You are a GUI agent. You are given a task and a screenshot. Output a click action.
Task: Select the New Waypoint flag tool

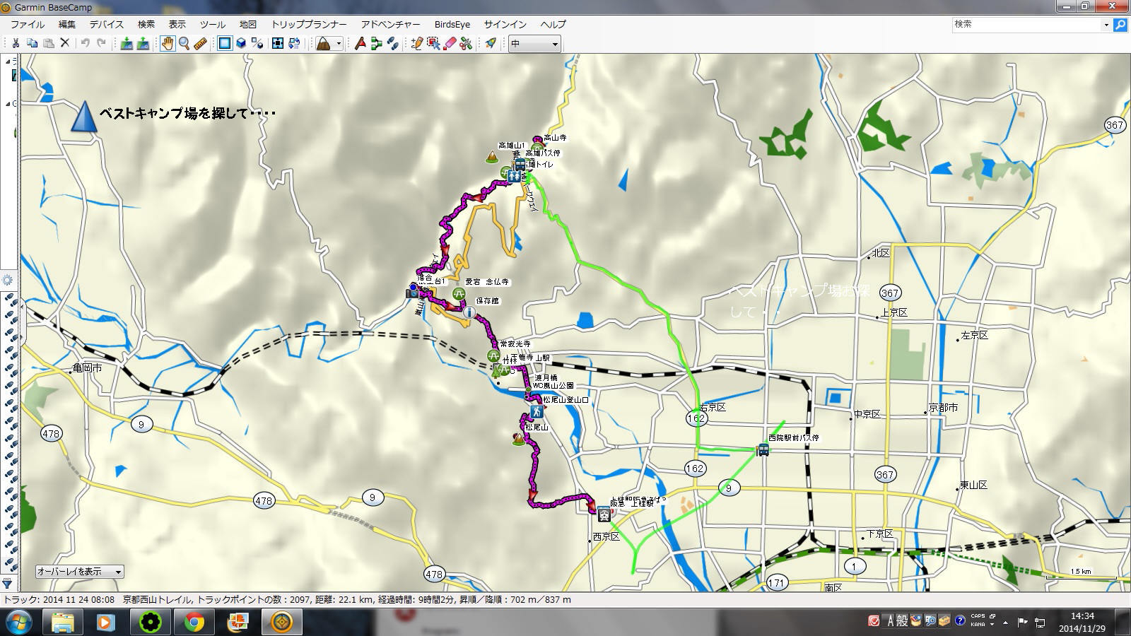point(361,43)
